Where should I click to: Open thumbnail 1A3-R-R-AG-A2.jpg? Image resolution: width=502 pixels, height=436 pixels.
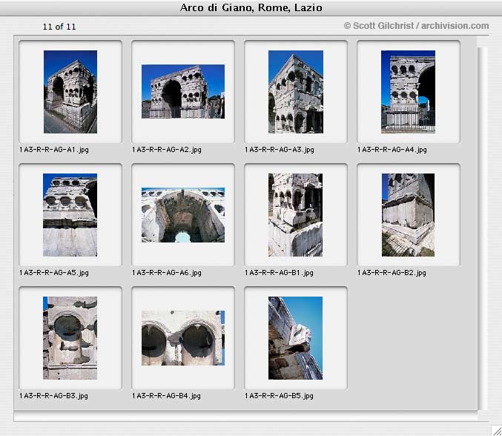click(x=183, y=91)
